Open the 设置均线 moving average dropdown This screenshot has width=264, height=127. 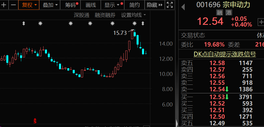[x=133, y=15]
